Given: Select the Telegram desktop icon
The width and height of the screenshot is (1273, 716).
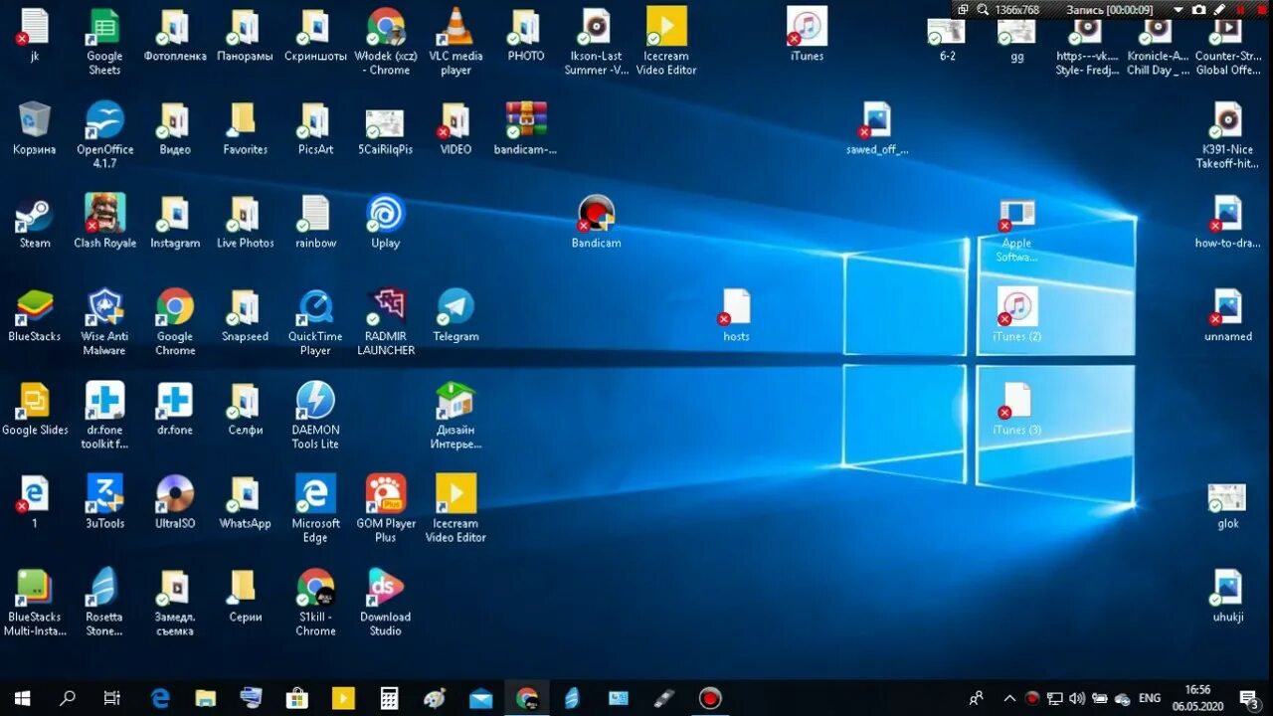Looking at the screenshot, I should [455, 314].
